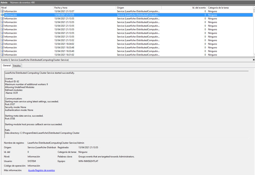Click the info icon of the 18:33:40 event
Screen dimensions: 255x175
pyautogui.click(x=3, y=51)
